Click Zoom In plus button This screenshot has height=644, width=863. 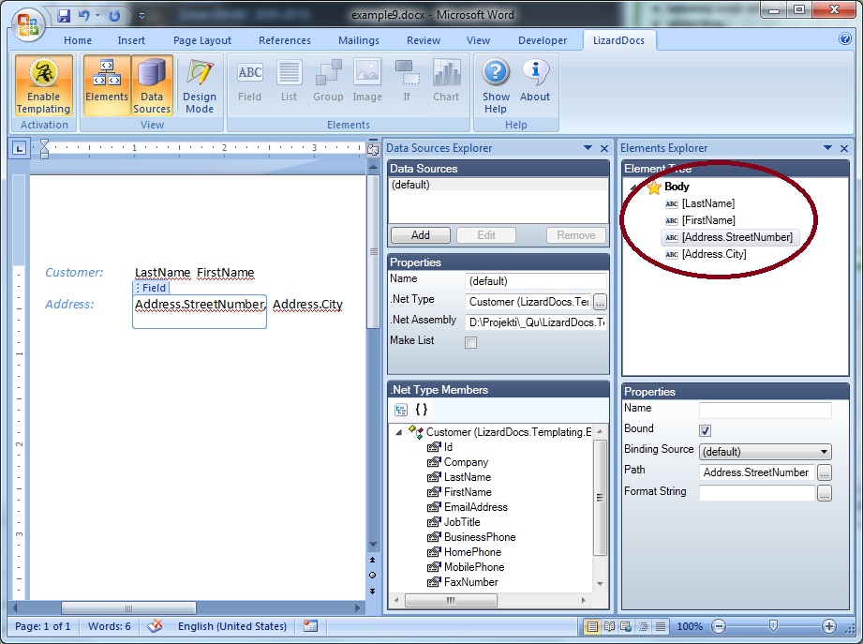(x=829, y=626)
